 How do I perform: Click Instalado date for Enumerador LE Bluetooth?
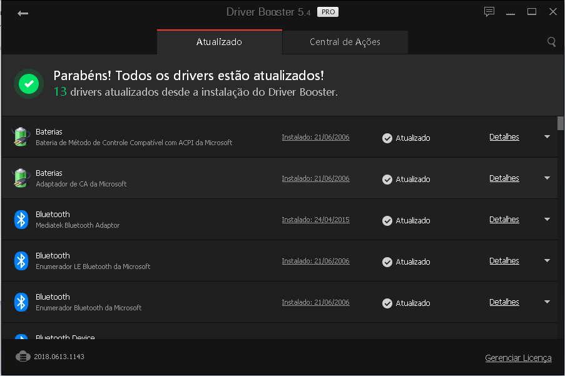click(315, 261)
